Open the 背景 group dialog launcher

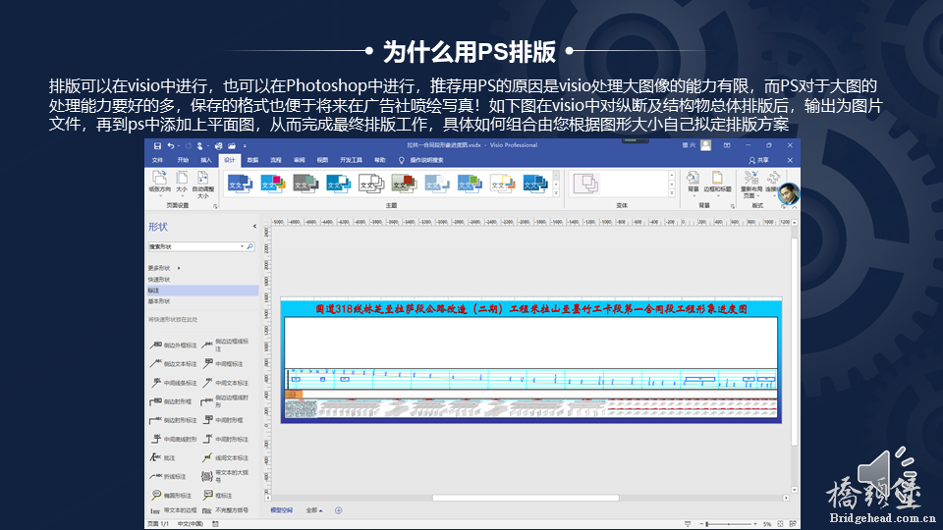pos(733,206)
